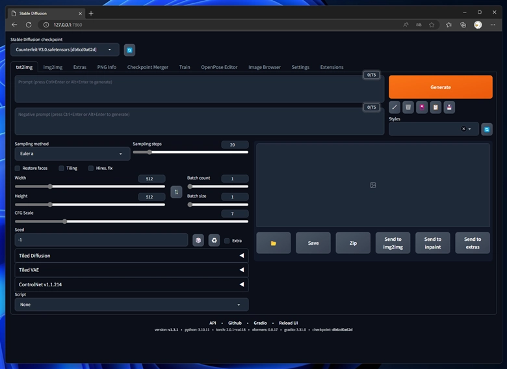Open the OpenPose Editor tab
This screenshot has width=507, height=369.
point(219,67)
